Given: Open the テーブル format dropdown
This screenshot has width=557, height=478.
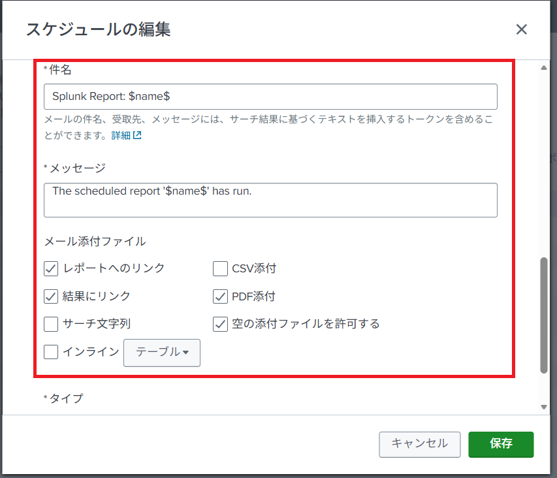Looking at the screenshot, I should coord(162,353).
